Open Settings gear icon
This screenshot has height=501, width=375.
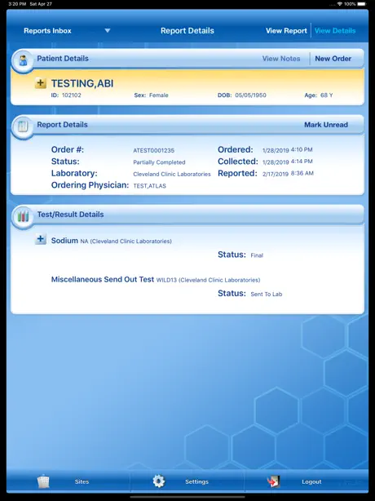pos(159,481)
